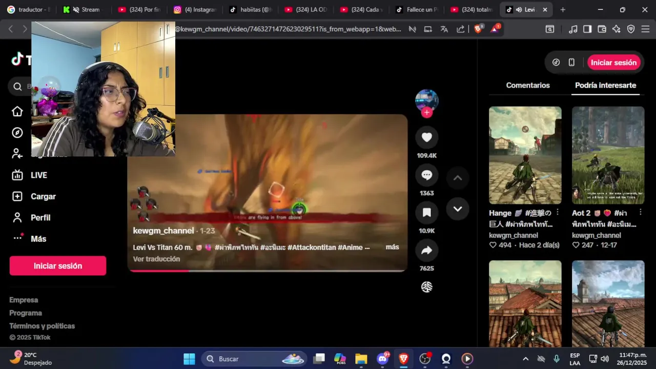Click the 11:47 p.m. 26/12/2025 taskbar clock

pyautogui.click(x=632, y=359)
